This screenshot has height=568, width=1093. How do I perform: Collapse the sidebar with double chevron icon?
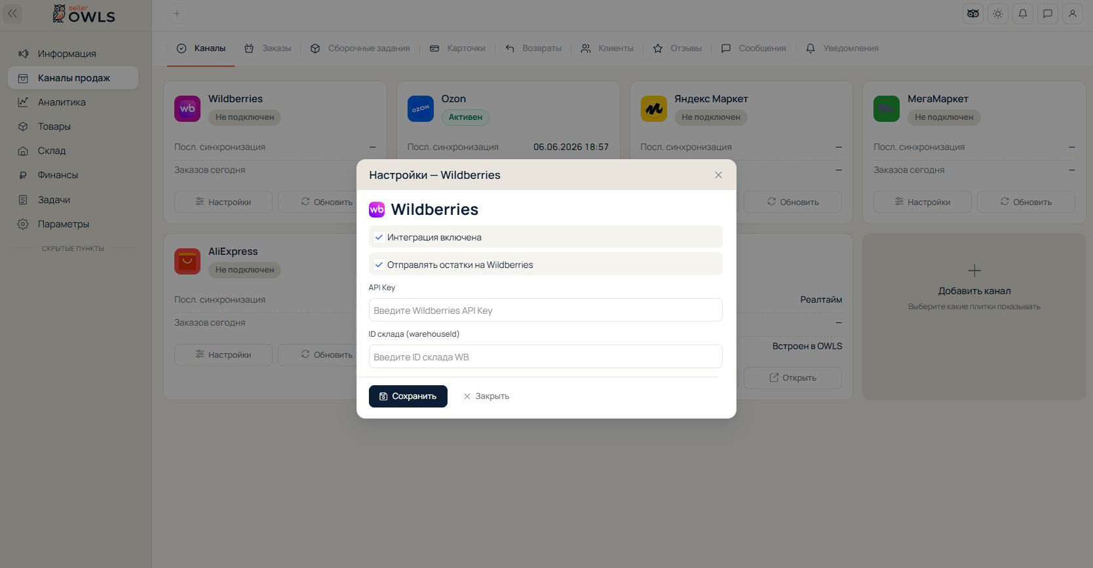(x=12, y=13)
